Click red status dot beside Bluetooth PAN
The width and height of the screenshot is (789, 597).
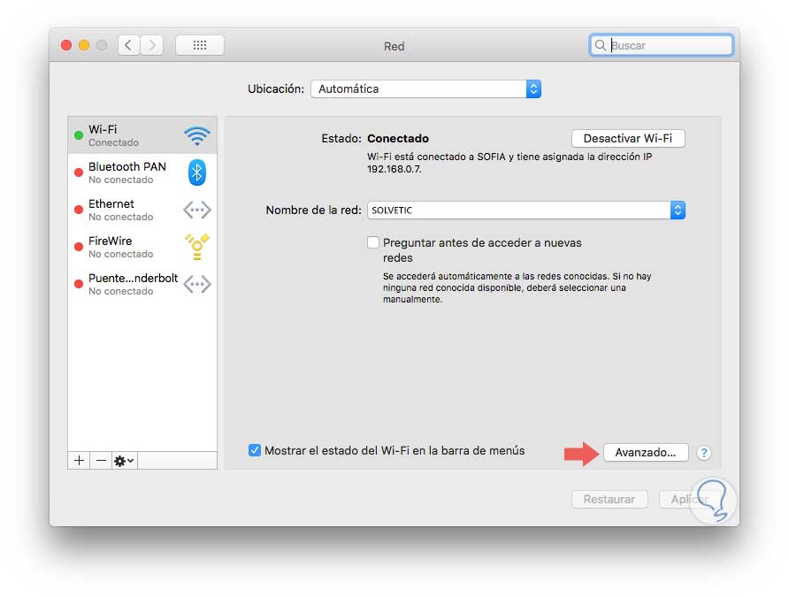click(x=79, y=172)
